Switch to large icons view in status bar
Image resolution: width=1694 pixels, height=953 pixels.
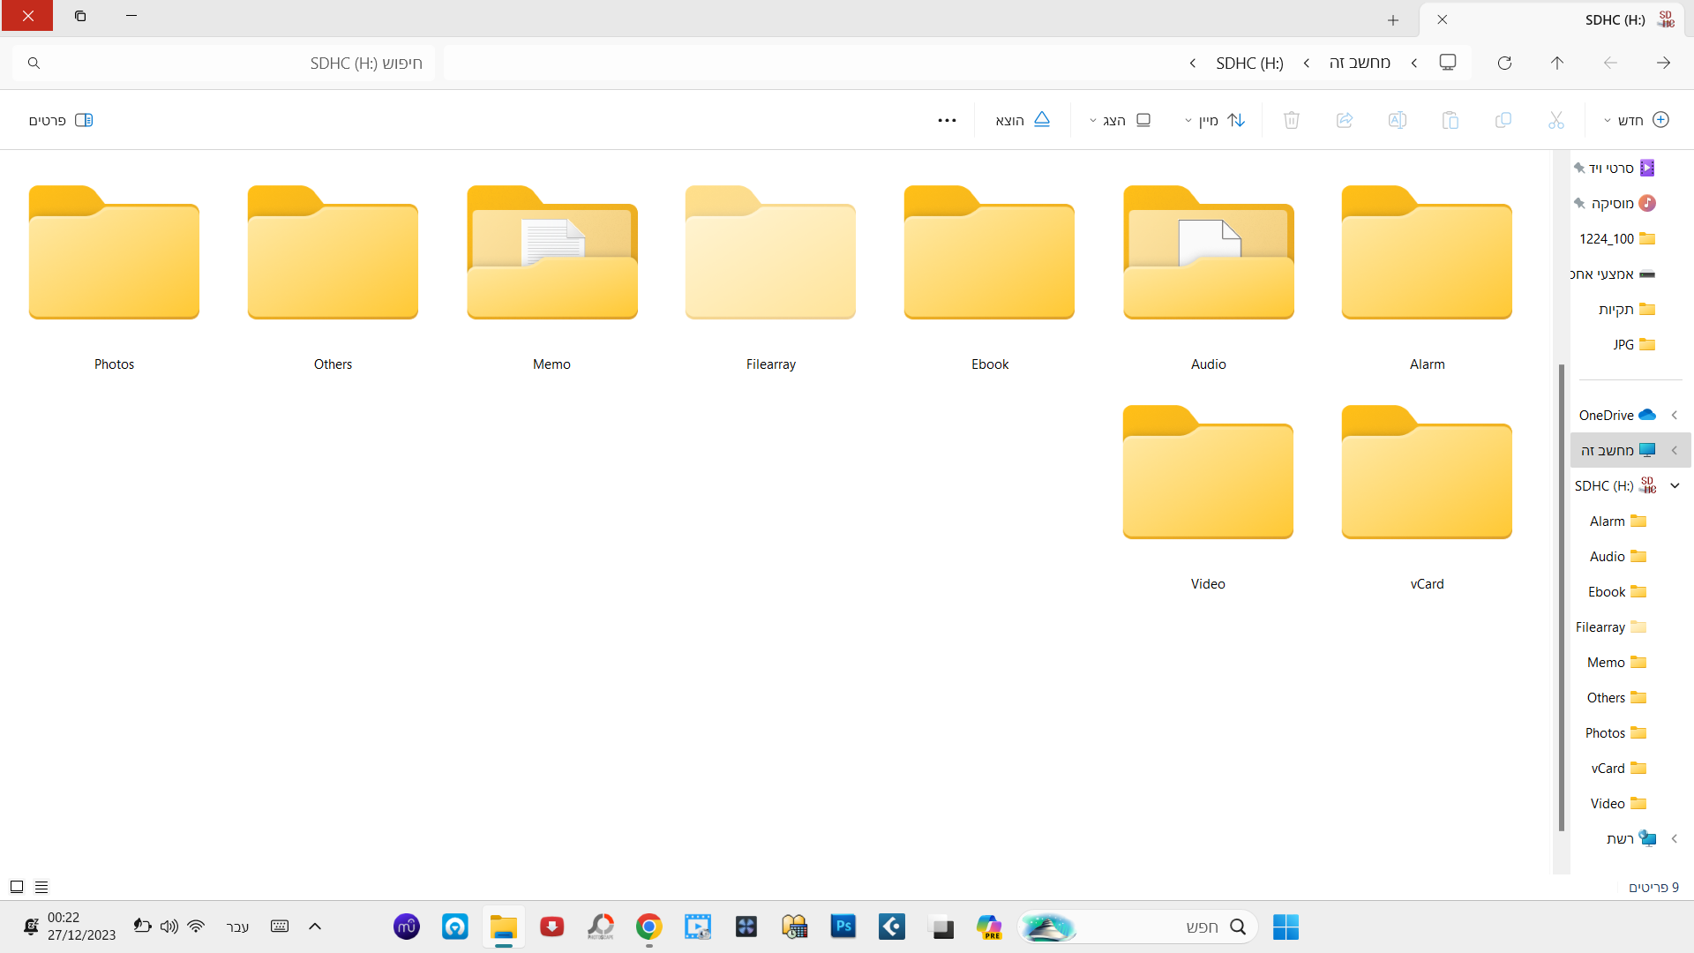point(17,887)
